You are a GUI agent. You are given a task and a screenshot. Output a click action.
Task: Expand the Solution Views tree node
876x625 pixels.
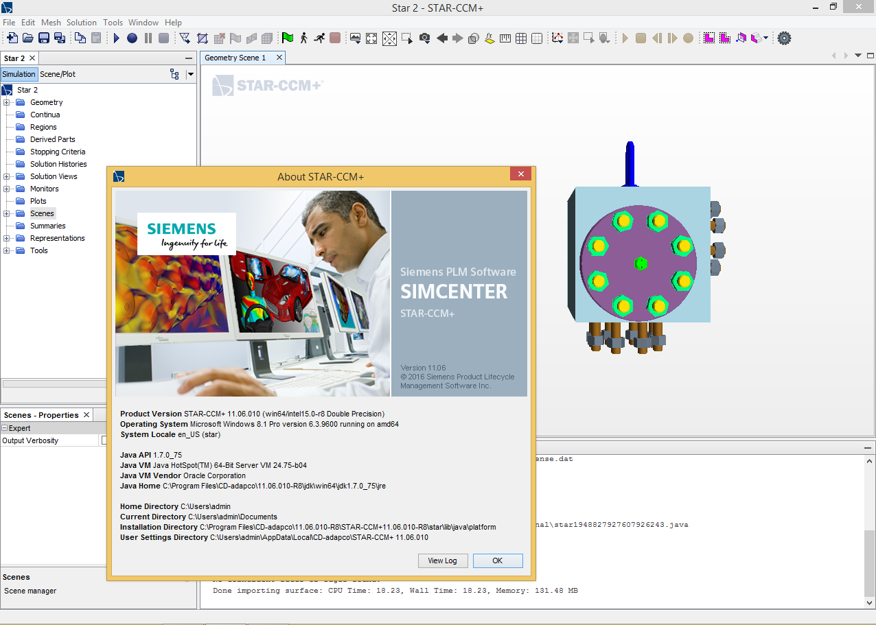(x=7, y=176)
